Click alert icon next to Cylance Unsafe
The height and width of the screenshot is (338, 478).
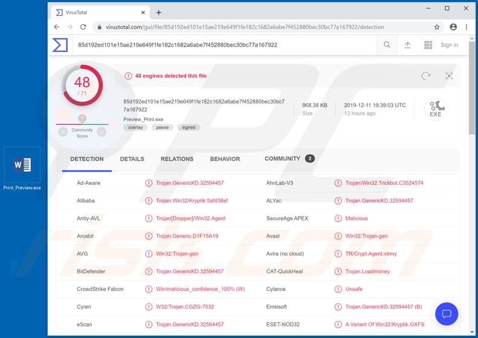coord(338,289)
